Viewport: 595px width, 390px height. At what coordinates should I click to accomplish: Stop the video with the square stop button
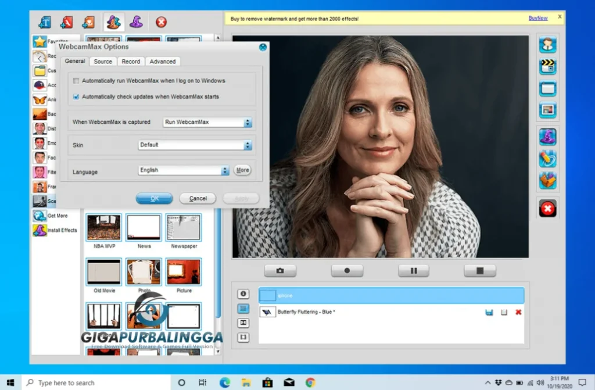click(480, 271)
